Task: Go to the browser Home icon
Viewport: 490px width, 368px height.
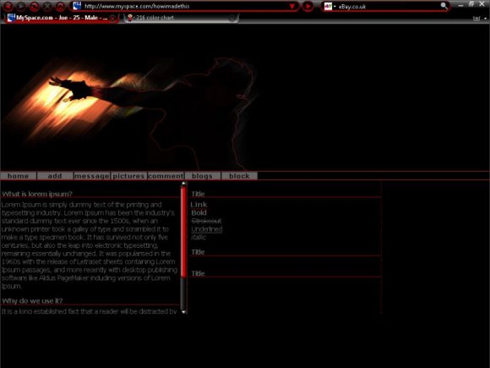Action: click(x=60, y=6)
